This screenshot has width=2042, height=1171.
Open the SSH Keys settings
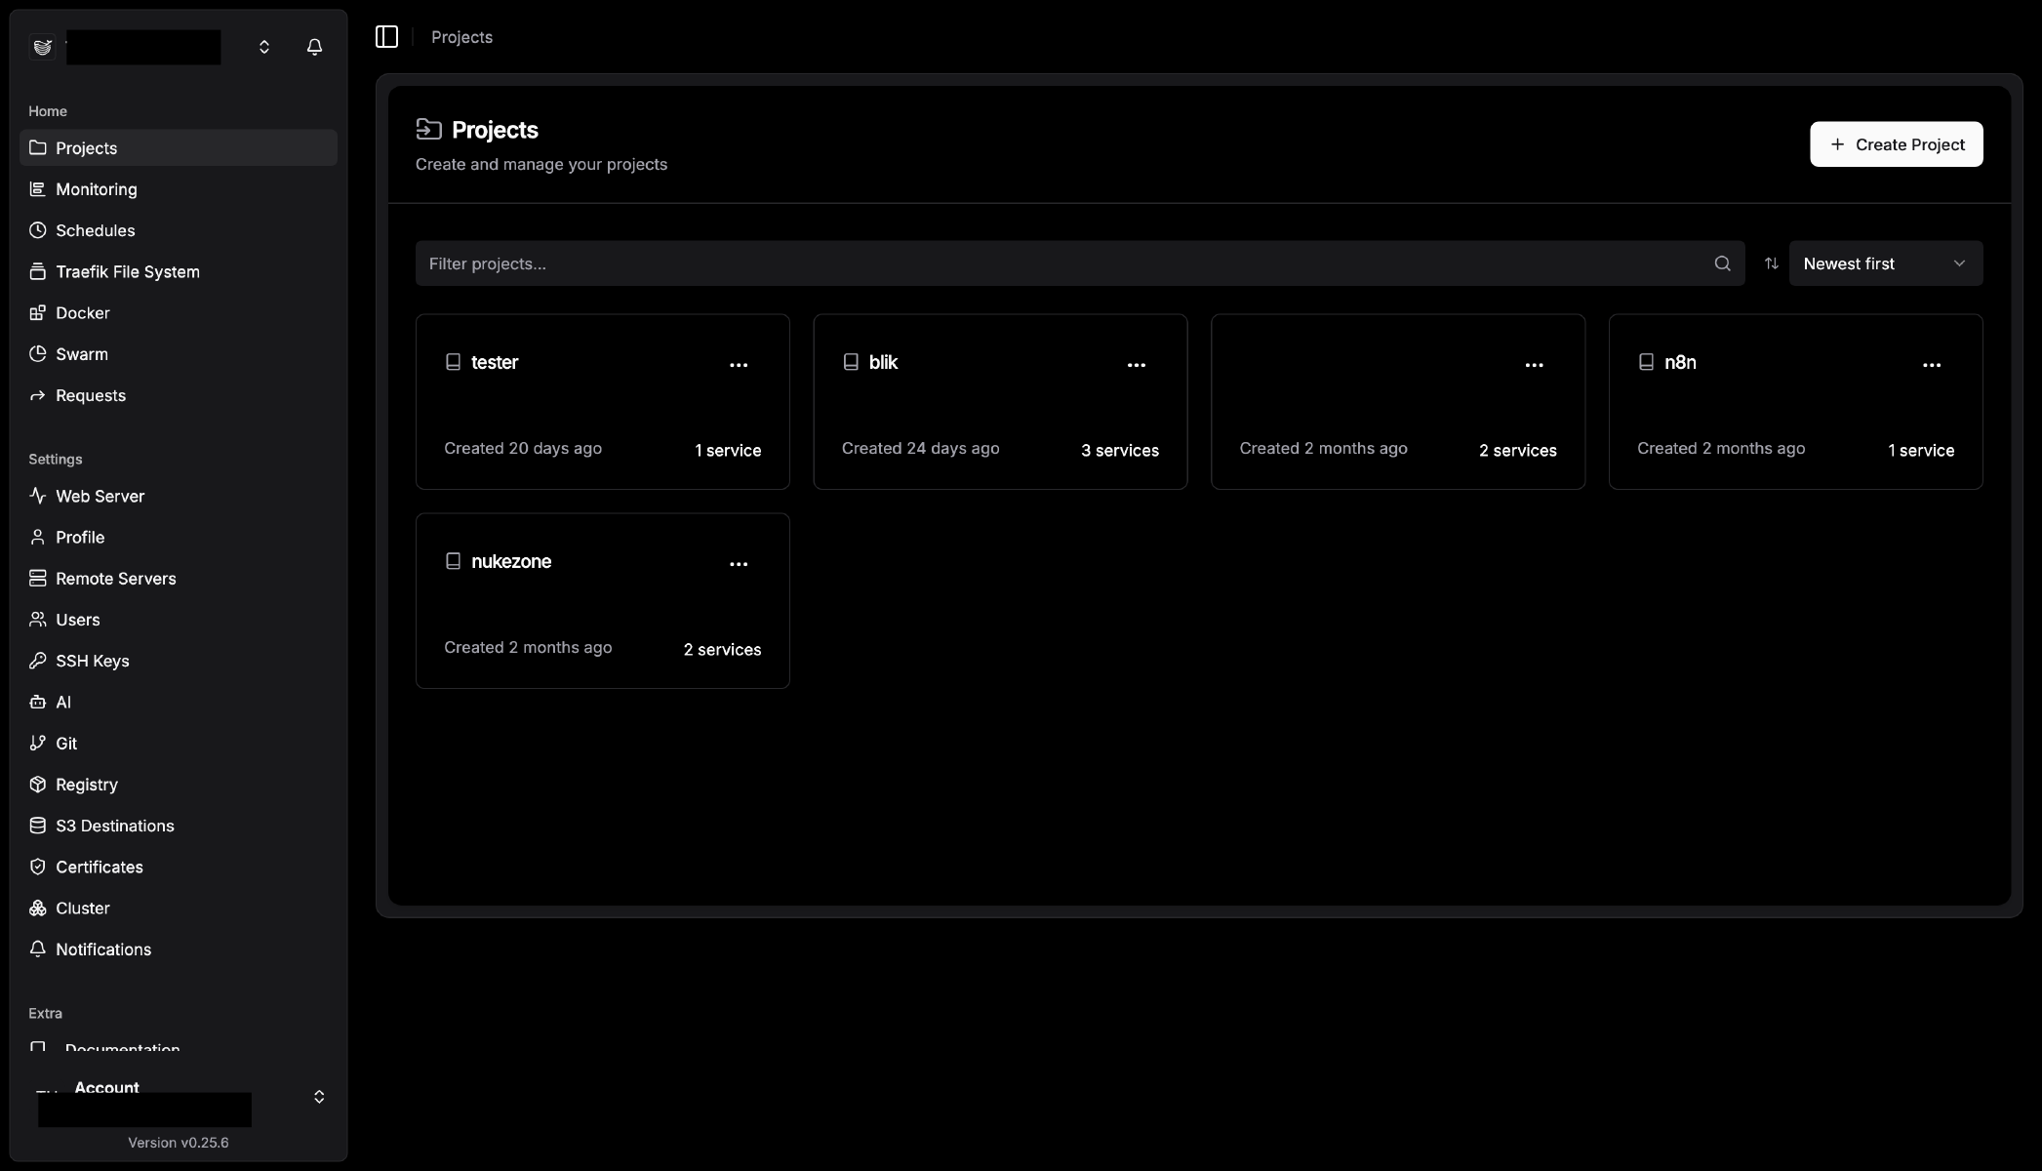(x=92, y=661)
